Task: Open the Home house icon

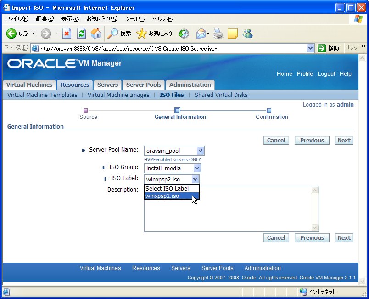Action: click(96, 34)
